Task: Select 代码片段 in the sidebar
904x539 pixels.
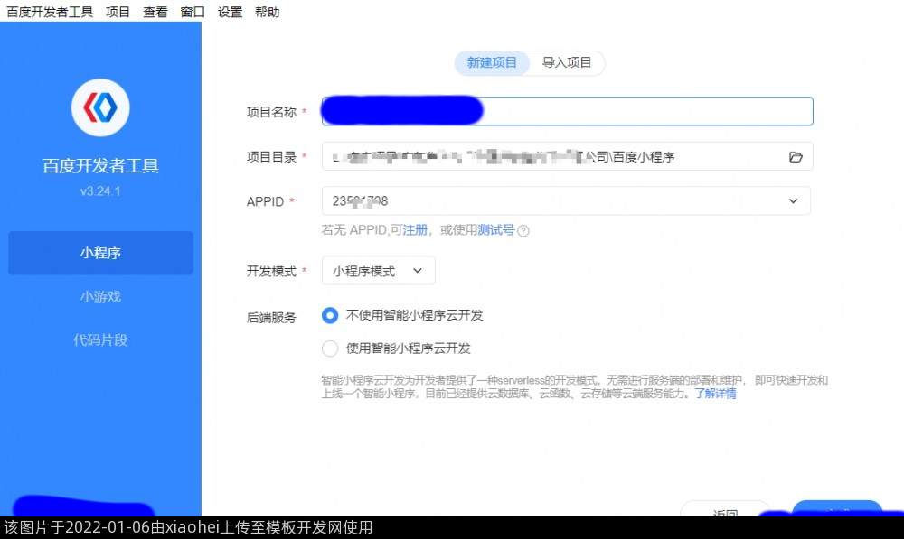Action: coord(100,340)
